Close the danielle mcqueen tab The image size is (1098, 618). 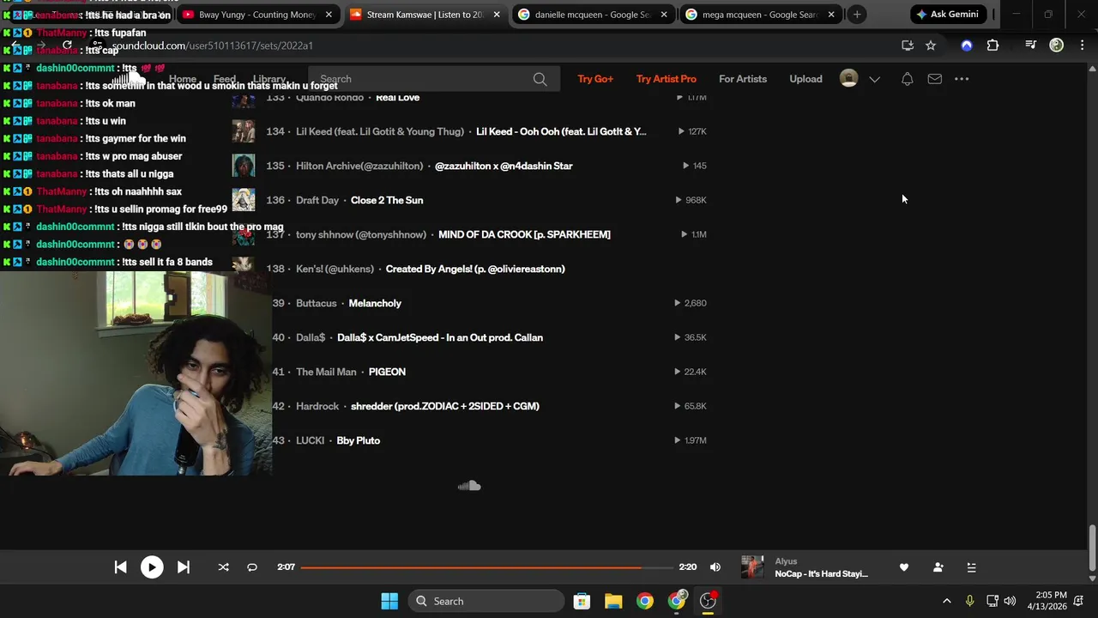664,15
